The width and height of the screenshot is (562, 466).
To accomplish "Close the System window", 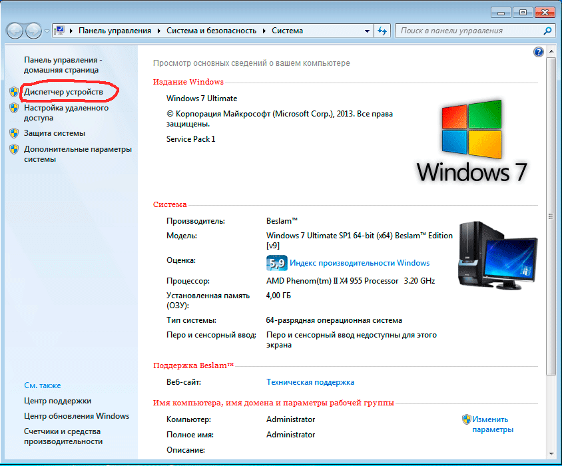I will 545,13.
